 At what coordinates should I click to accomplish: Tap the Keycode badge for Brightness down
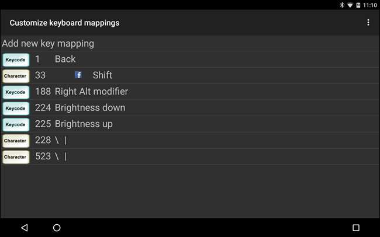16,108
